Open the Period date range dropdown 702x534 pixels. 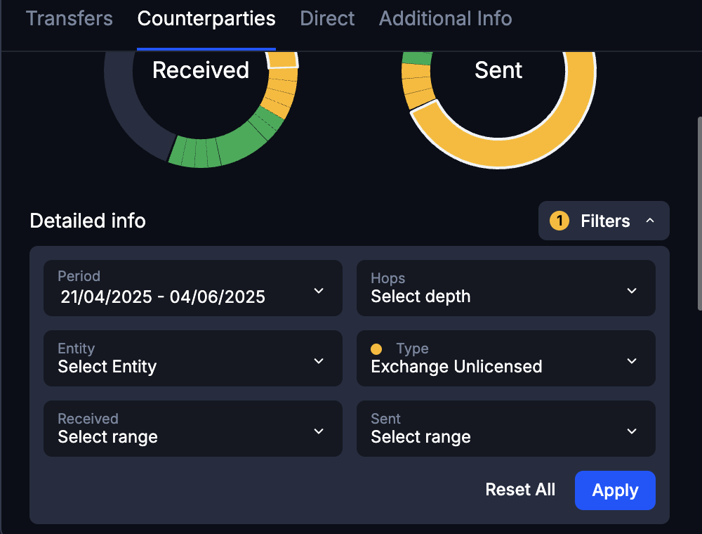click(x=193, y=289)
